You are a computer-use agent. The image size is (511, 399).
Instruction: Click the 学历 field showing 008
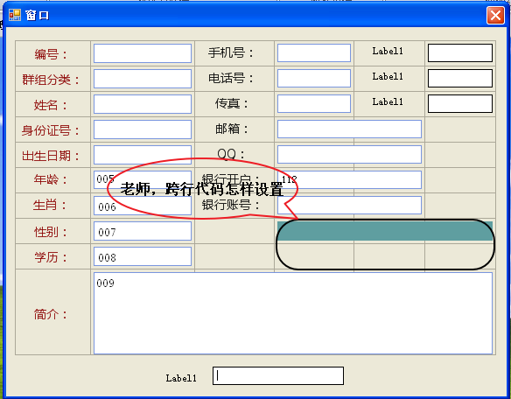tap(143, 256)
